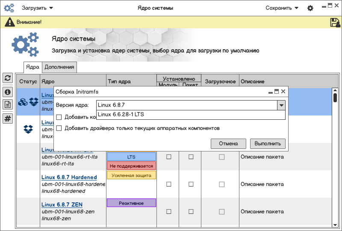Collapse the kernel version combo box arrow

click(x=281, y=105)
